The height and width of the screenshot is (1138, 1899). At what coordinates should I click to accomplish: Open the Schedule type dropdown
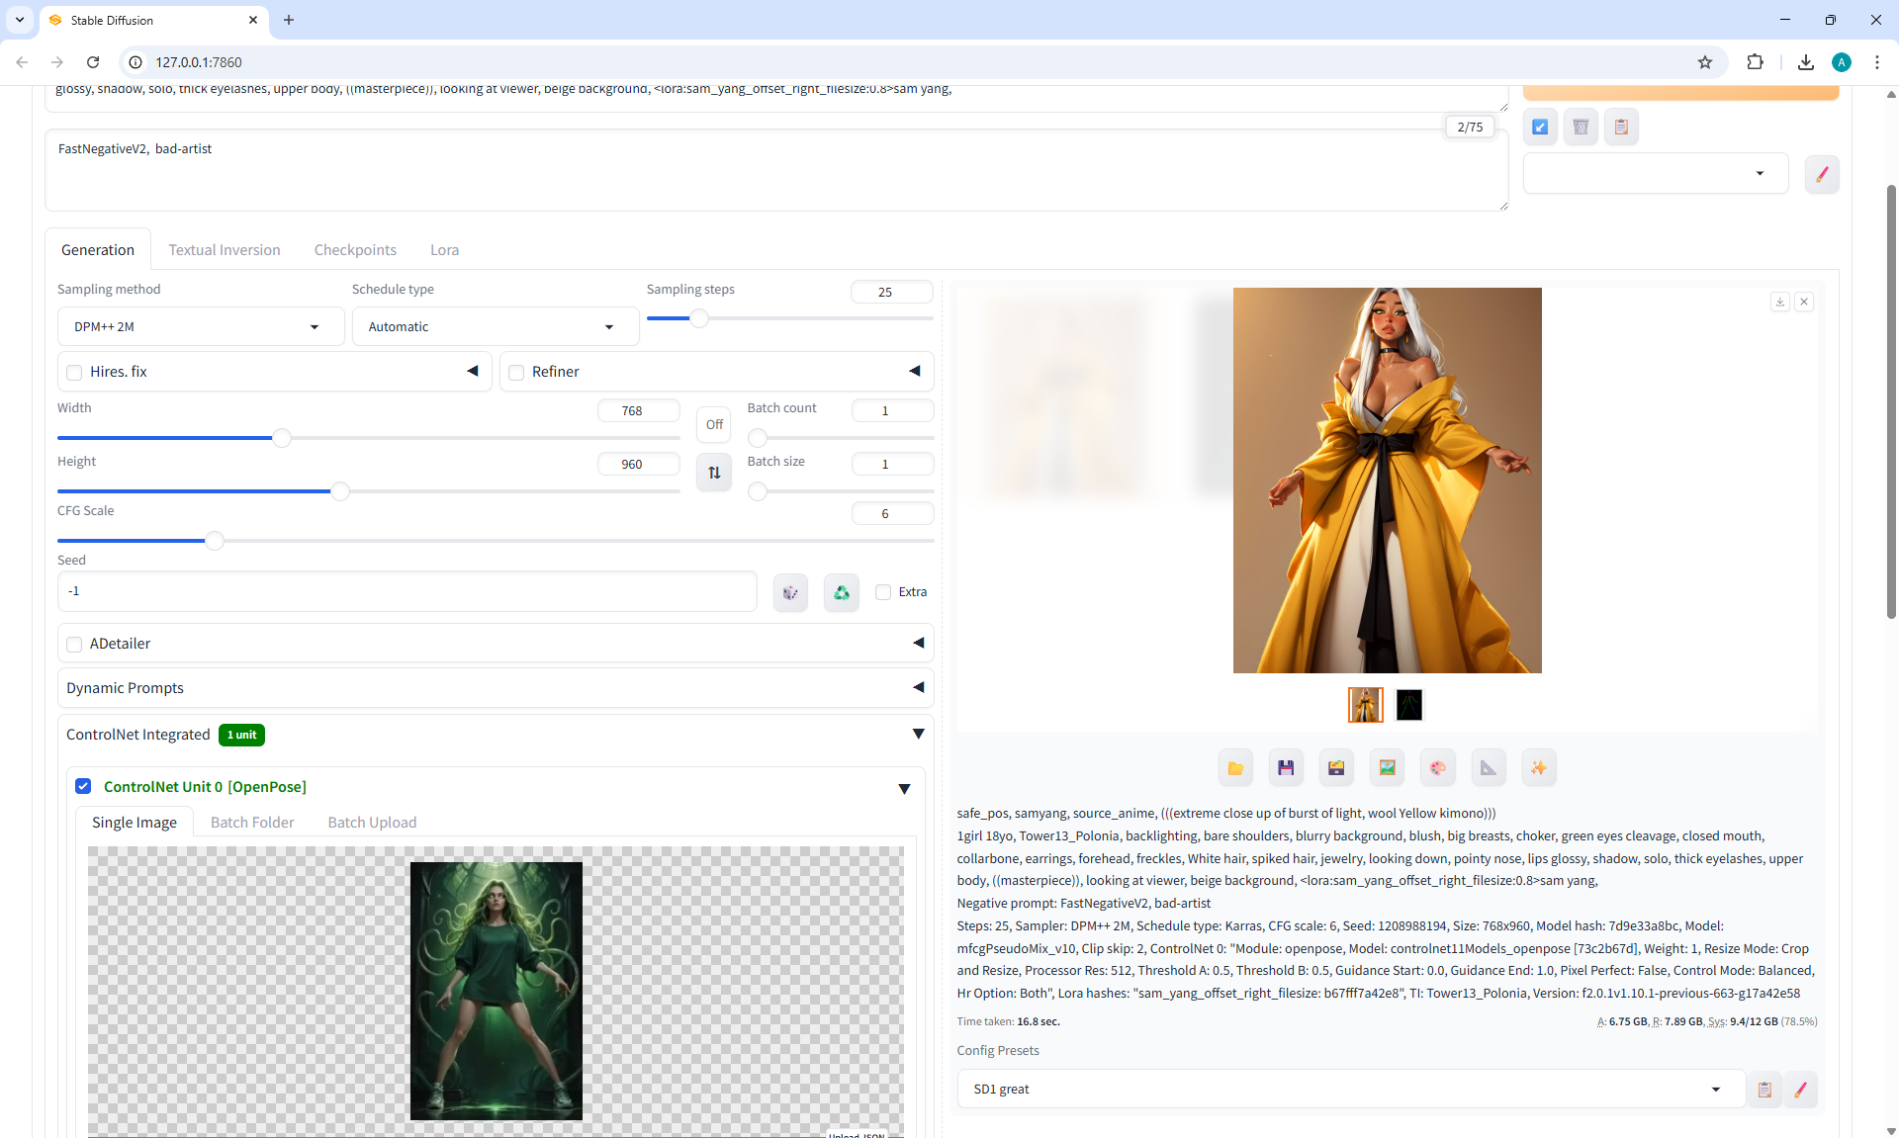(x=494, y=327)
